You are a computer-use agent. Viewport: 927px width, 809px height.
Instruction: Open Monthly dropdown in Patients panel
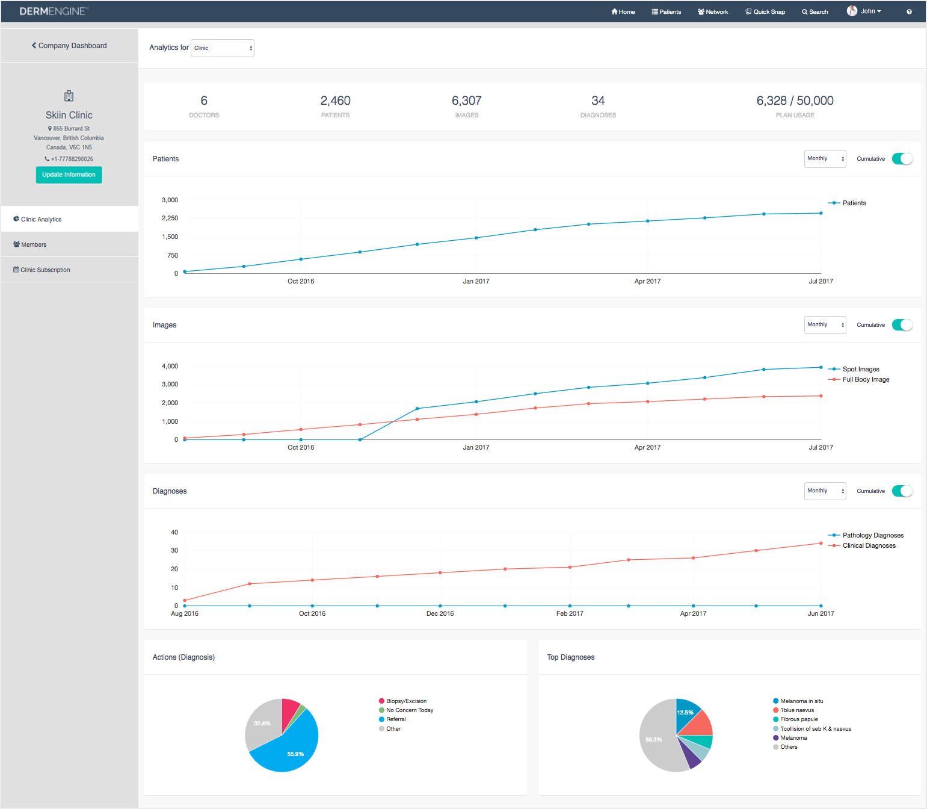pos(825,159)
